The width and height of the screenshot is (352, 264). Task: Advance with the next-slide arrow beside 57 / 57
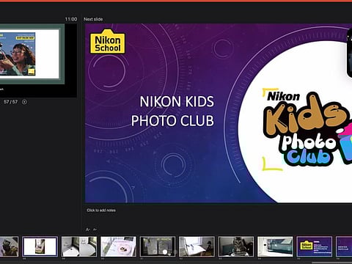click(x=24, y=102)
